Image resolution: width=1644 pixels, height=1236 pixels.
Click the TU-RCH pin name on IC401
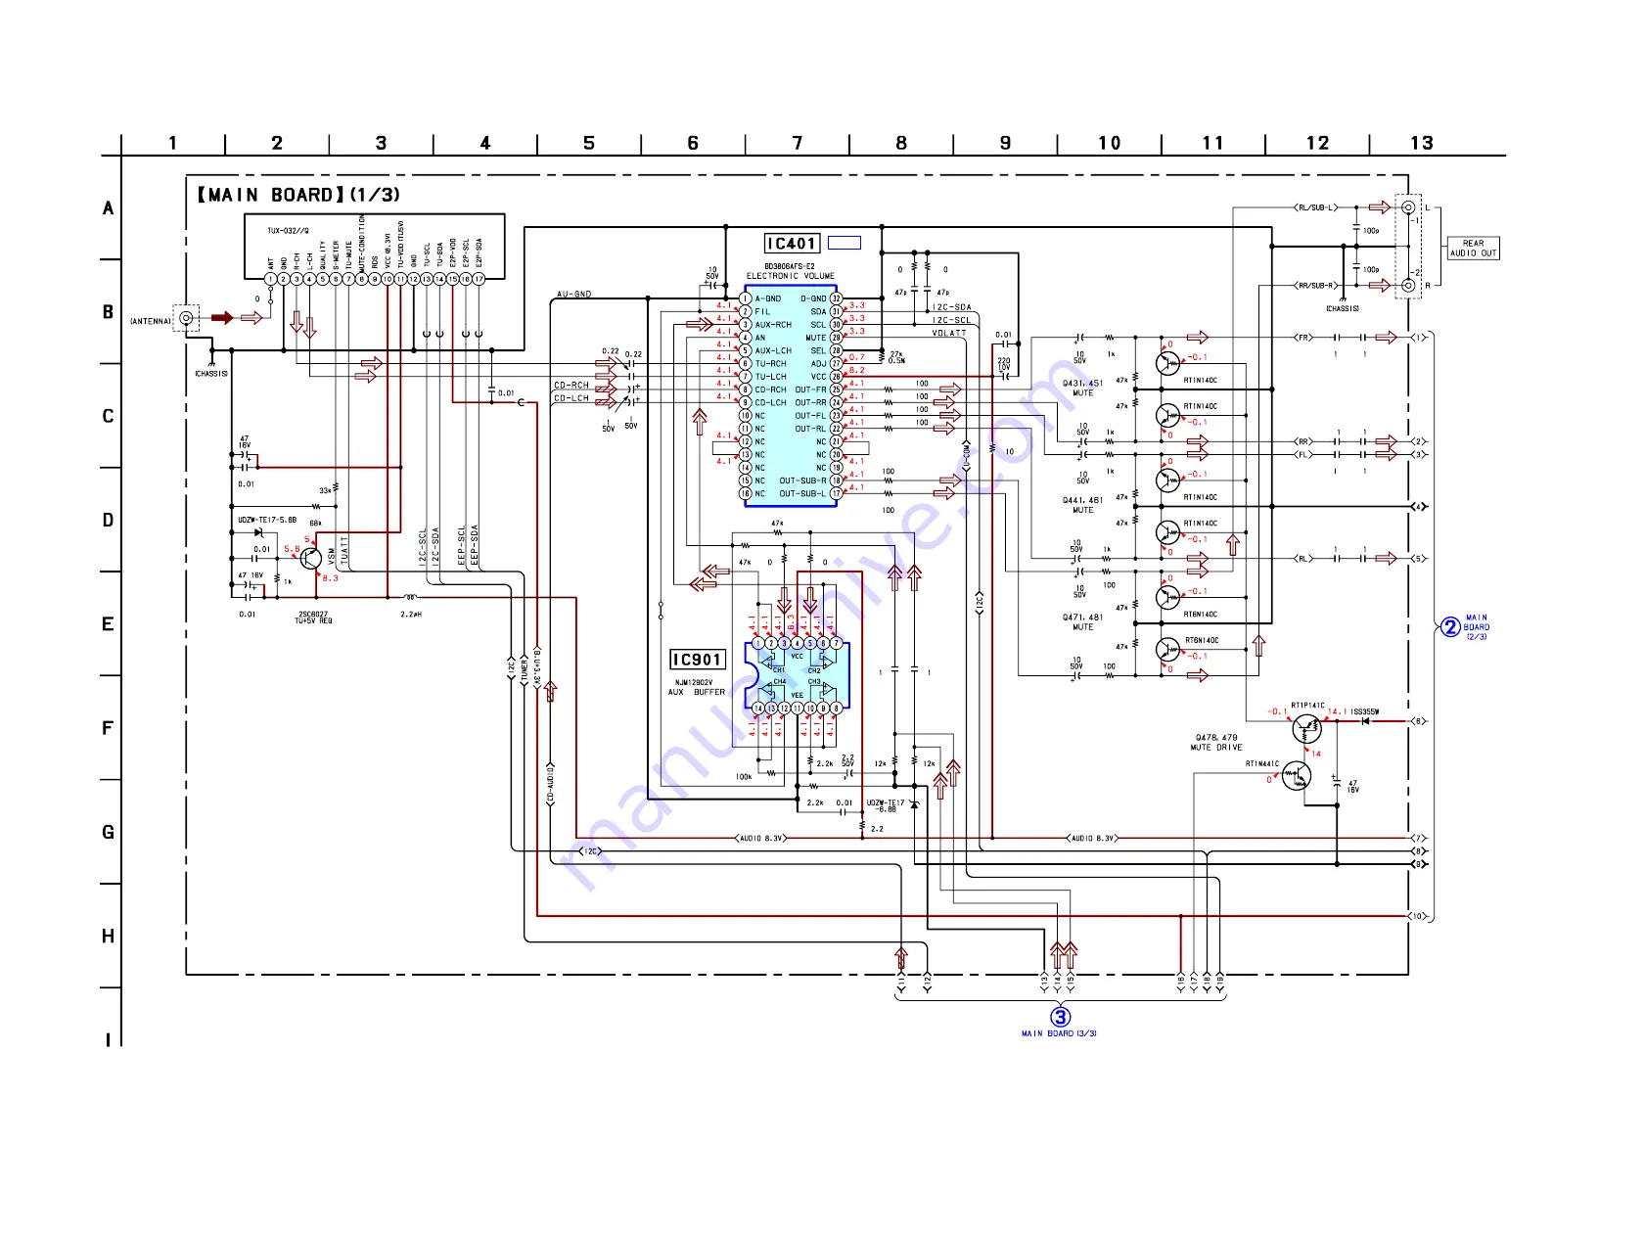click(771, 364)
